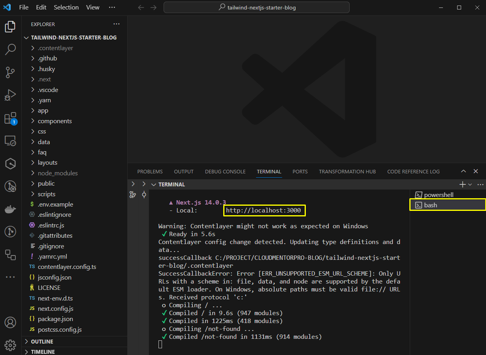Screen dimensions: 486x355
Task: Open the Selection menu
Action: (x=66, y=8)
